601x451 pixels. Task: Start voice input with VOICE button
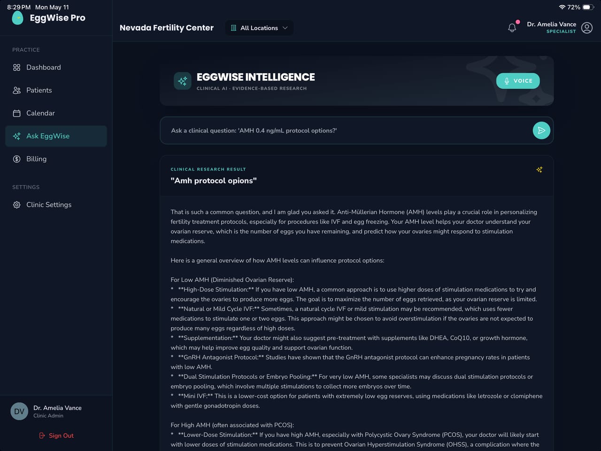[518, 81]
